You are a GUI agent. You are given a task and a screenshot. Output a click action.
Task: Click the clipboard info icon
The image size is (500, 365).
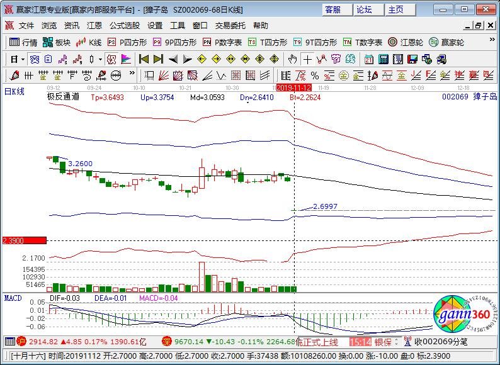pos(48,59)
